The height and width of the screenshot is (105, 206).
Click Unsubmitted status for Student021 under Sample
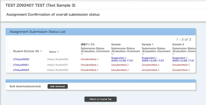click(x=120, y=65)
